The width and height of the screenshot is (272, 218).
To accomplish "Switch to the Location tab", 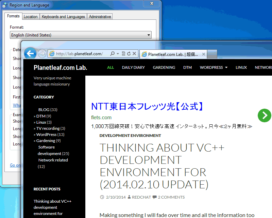I will click(x=31, y=17).
